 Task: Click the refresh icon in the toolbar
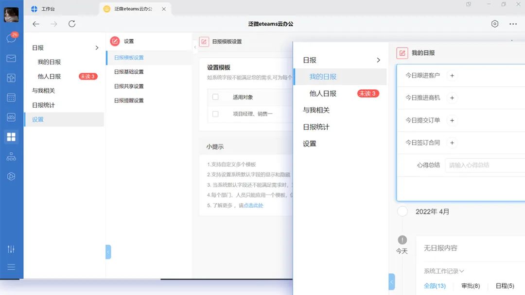pos(72,23)
